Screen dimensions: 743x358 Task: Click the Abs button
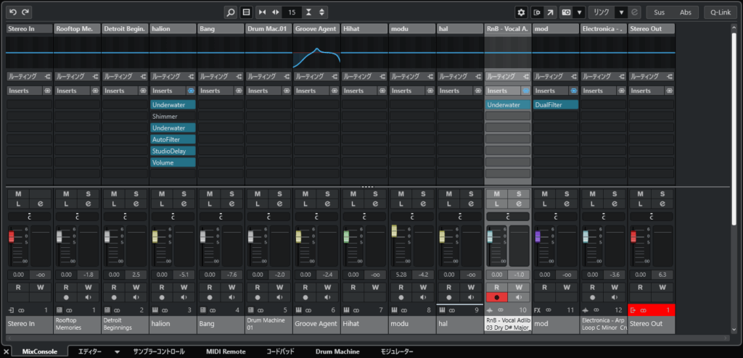686,12
